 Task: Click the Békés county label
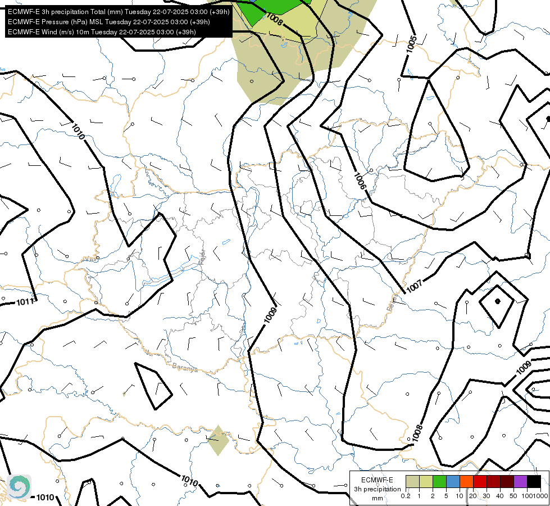[x=393, y=303]
